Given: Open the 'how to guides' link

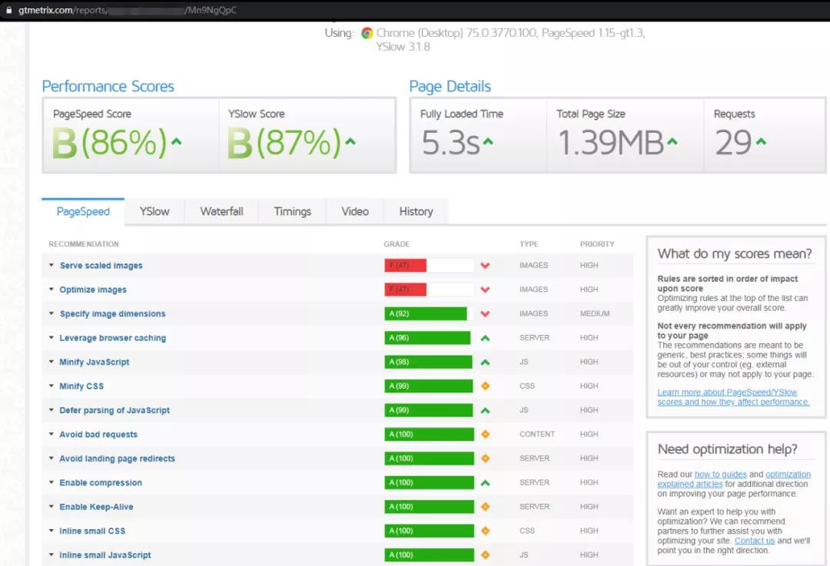Looking at the screenshot, I should coord(719,475).
